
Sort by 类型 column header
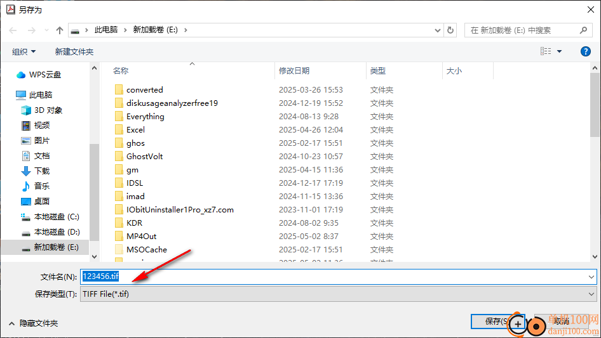(378, 71)
